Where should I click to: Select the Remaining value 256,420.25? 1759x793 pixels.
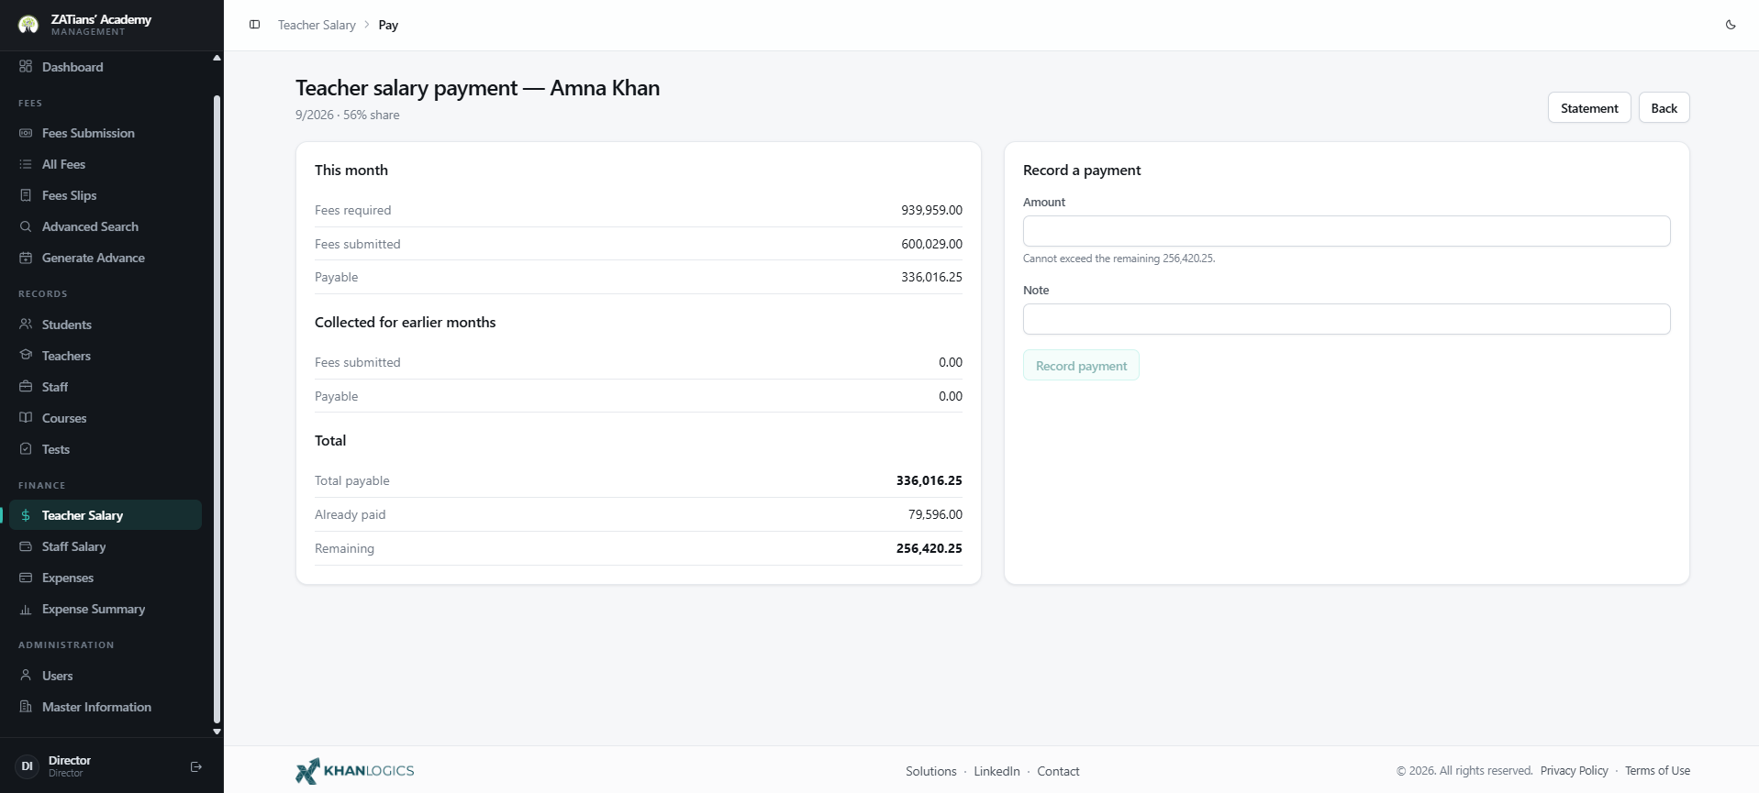click(929, 548)
